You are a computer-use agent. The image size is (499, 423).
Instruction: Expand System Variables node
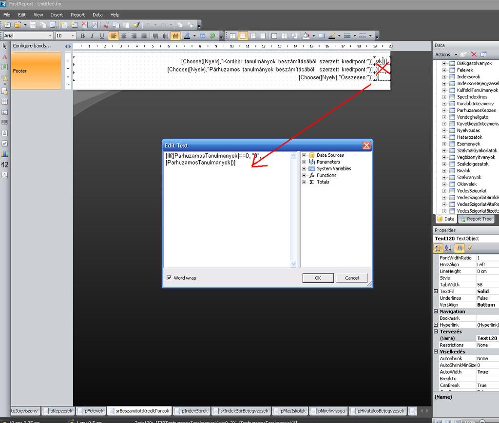[304, 168]
